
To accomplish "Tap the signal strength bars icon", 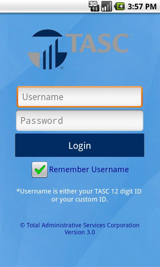I will pyautogui.click(x=107, y=6).
